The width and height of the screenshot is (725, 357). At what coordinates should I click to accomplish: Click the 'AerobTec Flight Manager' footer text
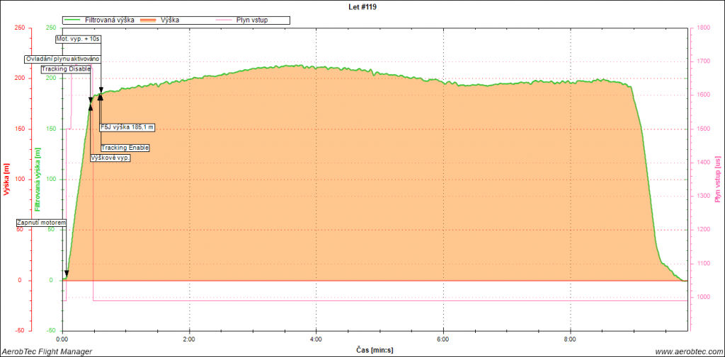[x=47, y=351]
